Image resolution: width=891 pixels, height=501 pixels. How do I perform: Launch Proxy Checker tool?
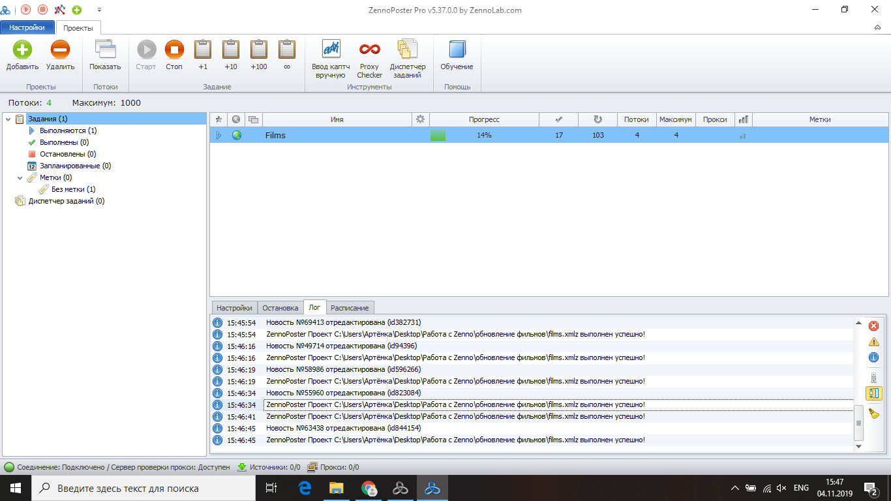coord(369,59)
